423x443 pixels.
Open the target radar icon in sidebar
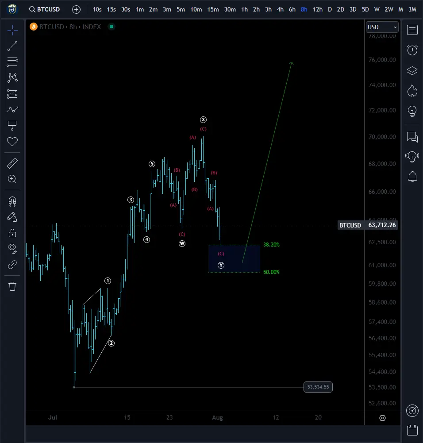(x=412, y=411)
